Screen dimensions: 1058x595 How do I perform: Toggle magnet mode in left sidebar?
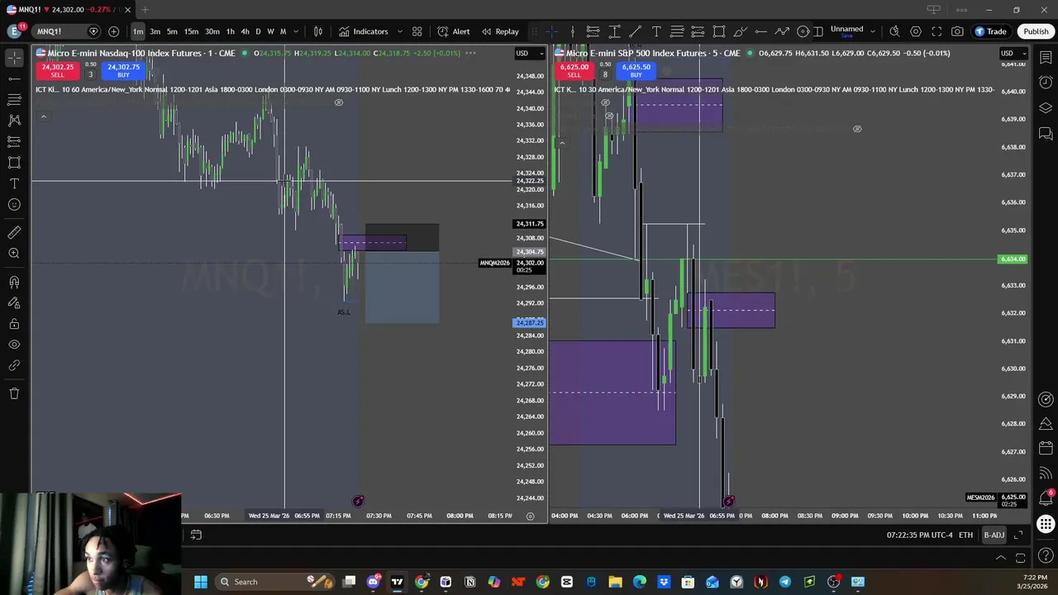(14, 283)
